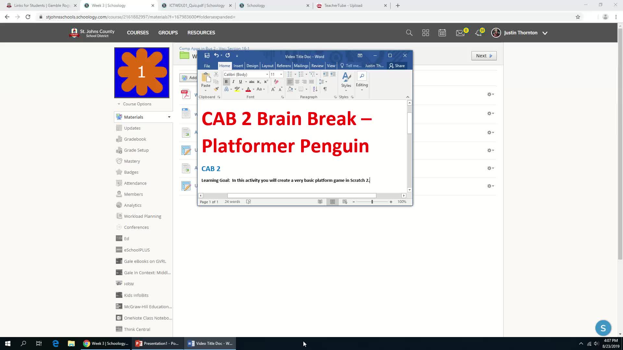Toggle the paragraph marks visibility icon

325,89
